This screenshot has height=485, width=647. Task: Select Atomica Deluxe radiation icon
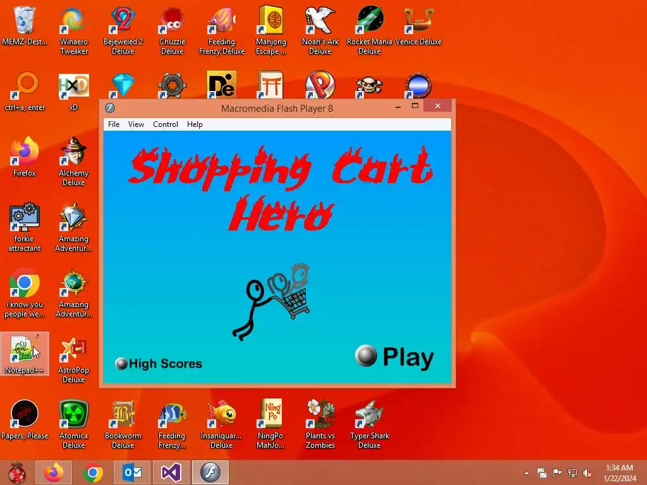[x=73, y=424]
